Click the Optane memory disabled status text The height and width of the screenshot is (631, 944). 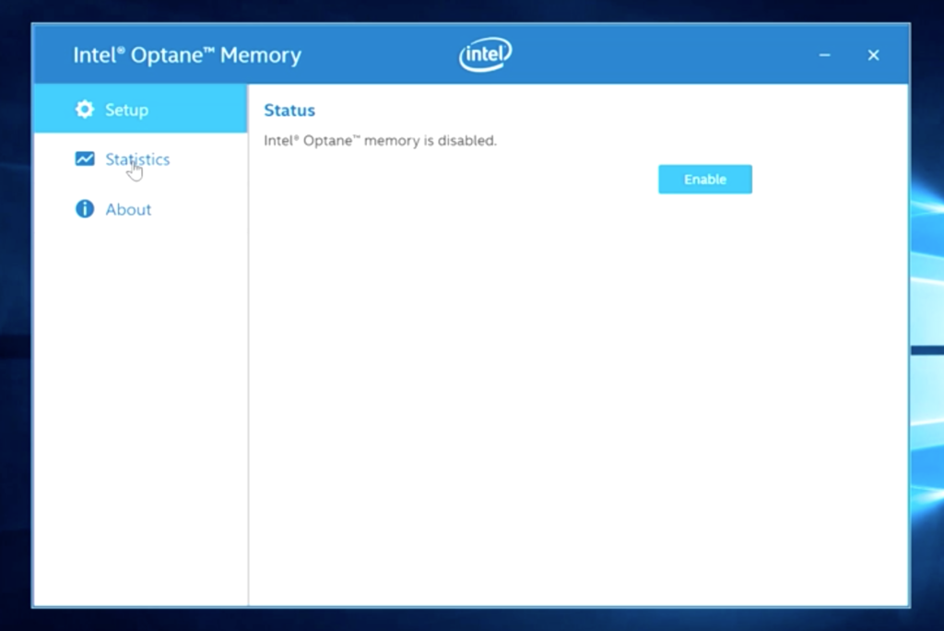380,140
